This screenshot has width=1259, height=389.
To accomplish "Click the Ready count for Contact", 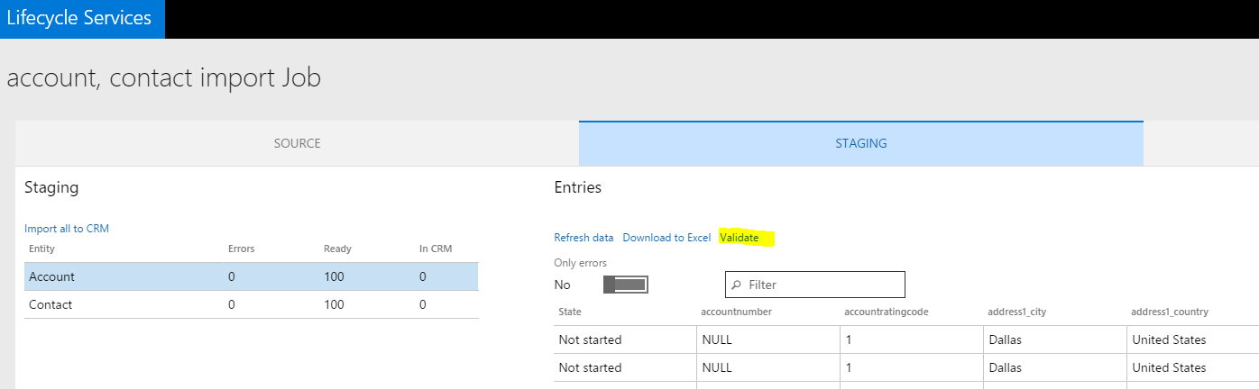I will [x=335, y=305].
